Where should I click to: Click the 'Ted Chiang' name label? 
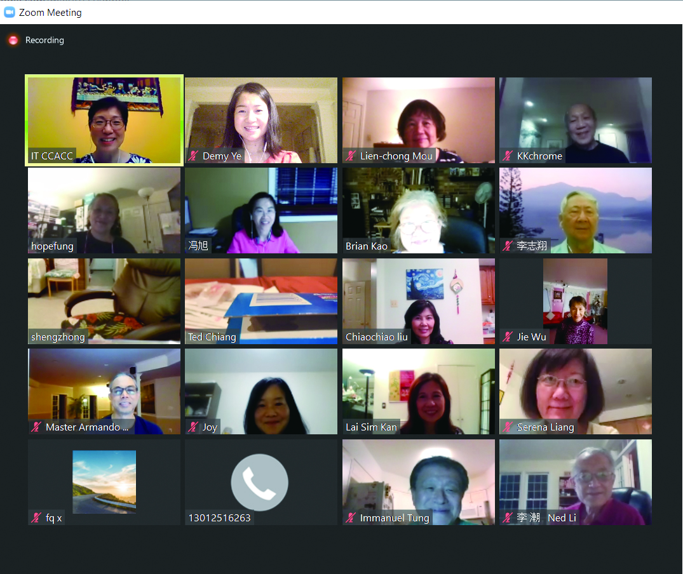point(212,337)
